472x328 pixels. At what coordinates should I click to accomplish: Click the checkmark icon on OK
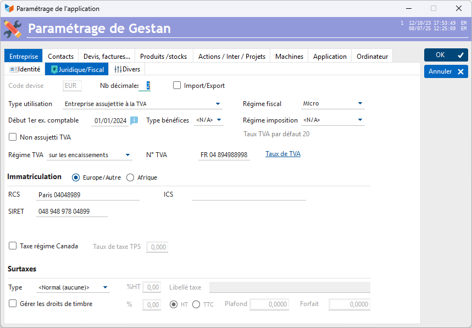pos(460,55)
